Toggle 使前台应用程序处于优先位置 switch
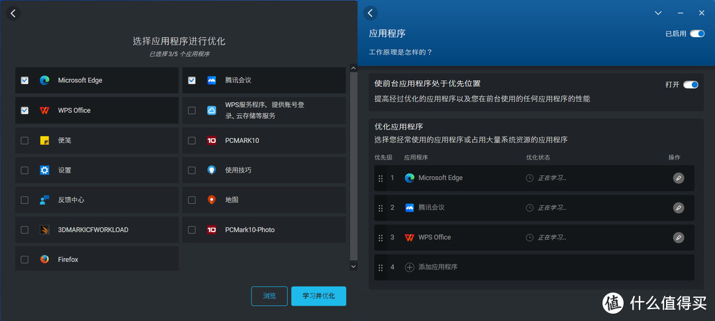The width and height of the screenshot is (715, 321). click(691, 84)
